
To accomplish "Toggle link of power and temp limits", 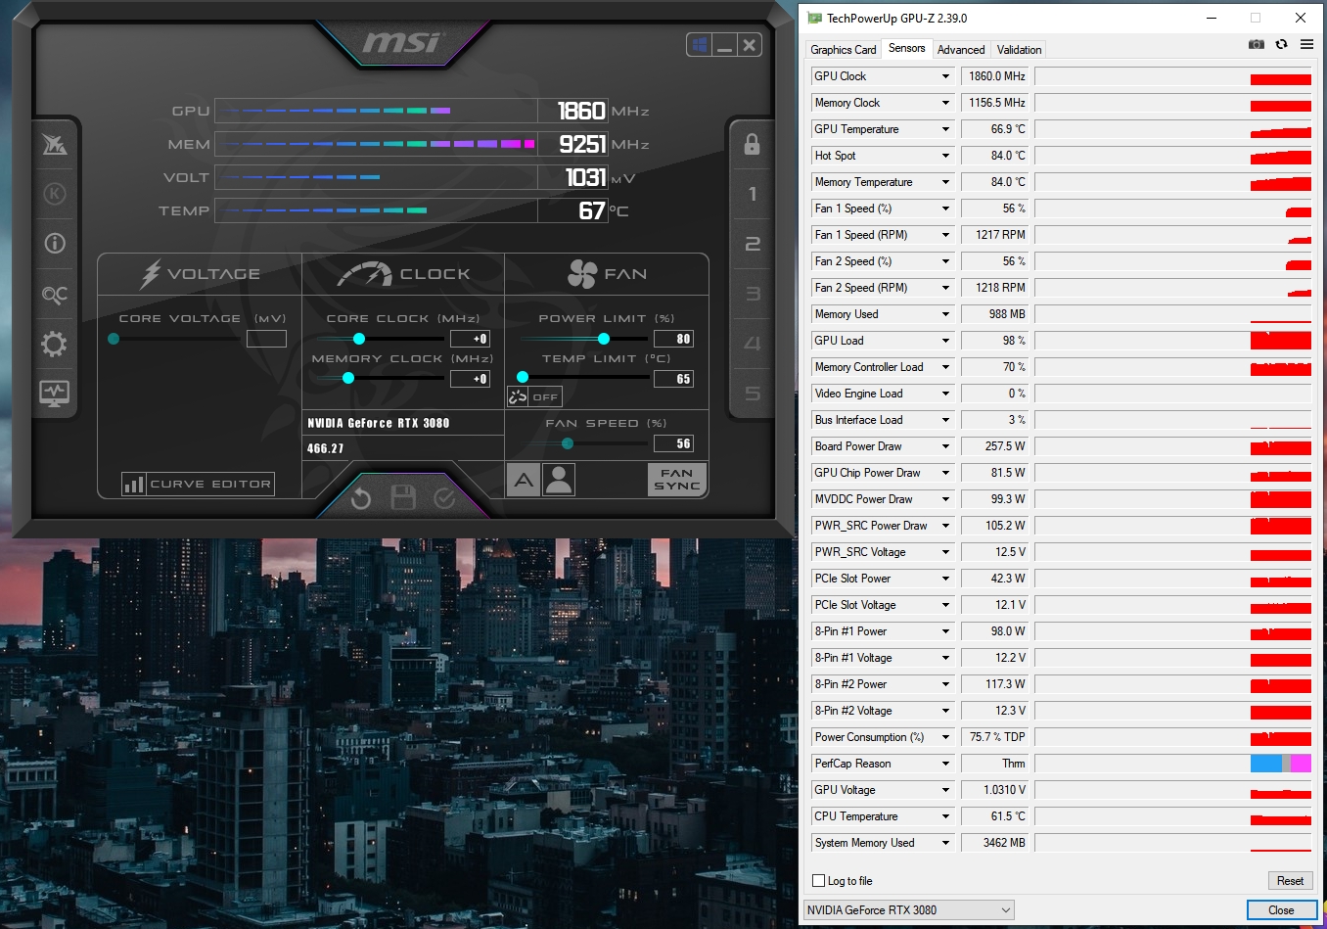I will 518,396.
